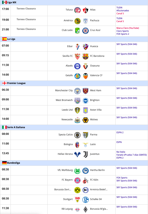Open Rai Italia channel link
Viewport: 148px width, 214px height.
(x=121, y=152)
